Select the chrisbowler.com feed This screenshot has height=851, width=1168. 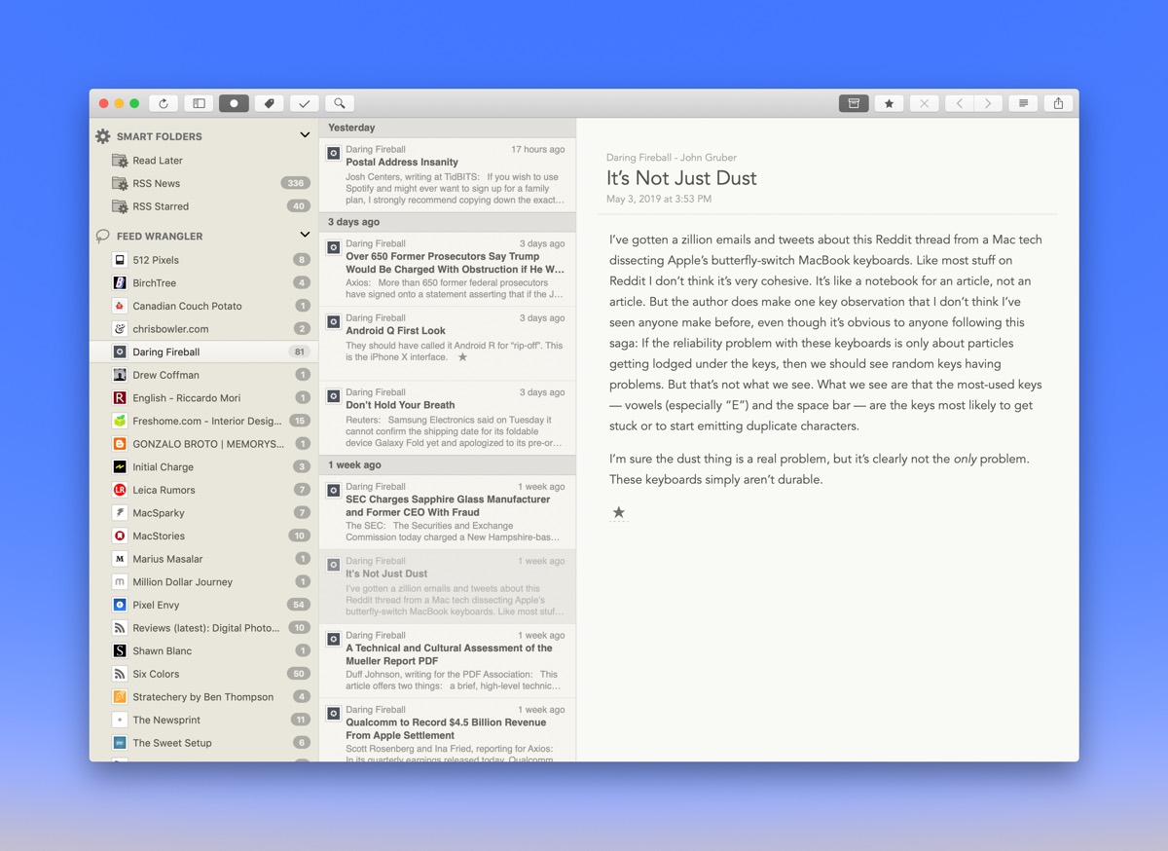click(x=203, y=329)
